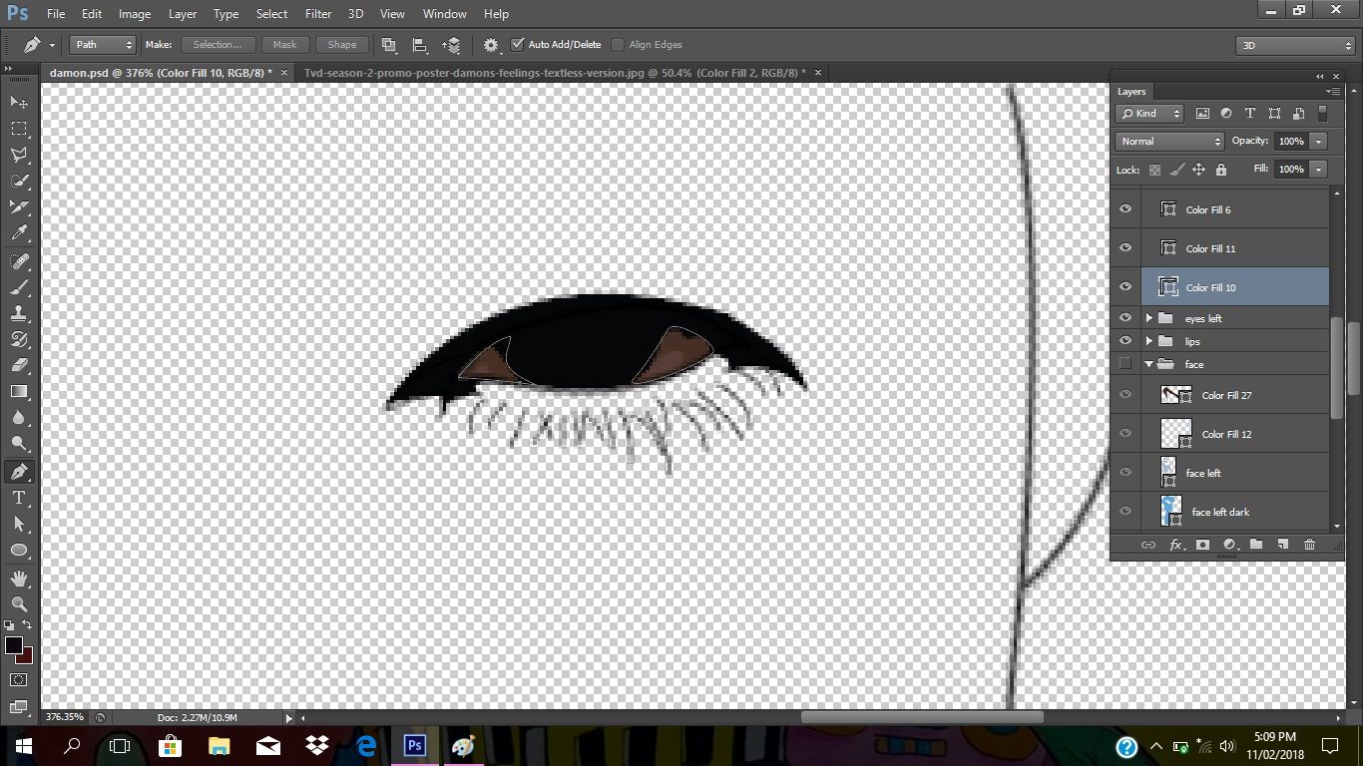Open the Opacity slider arrow
Image resolution: width=1363 pixels, height=766 pixels.
click(1319, 142)
